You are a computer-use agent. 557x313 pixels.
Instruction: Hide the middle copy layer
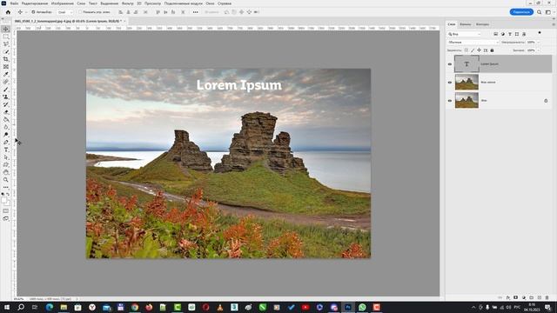point(450,83)
